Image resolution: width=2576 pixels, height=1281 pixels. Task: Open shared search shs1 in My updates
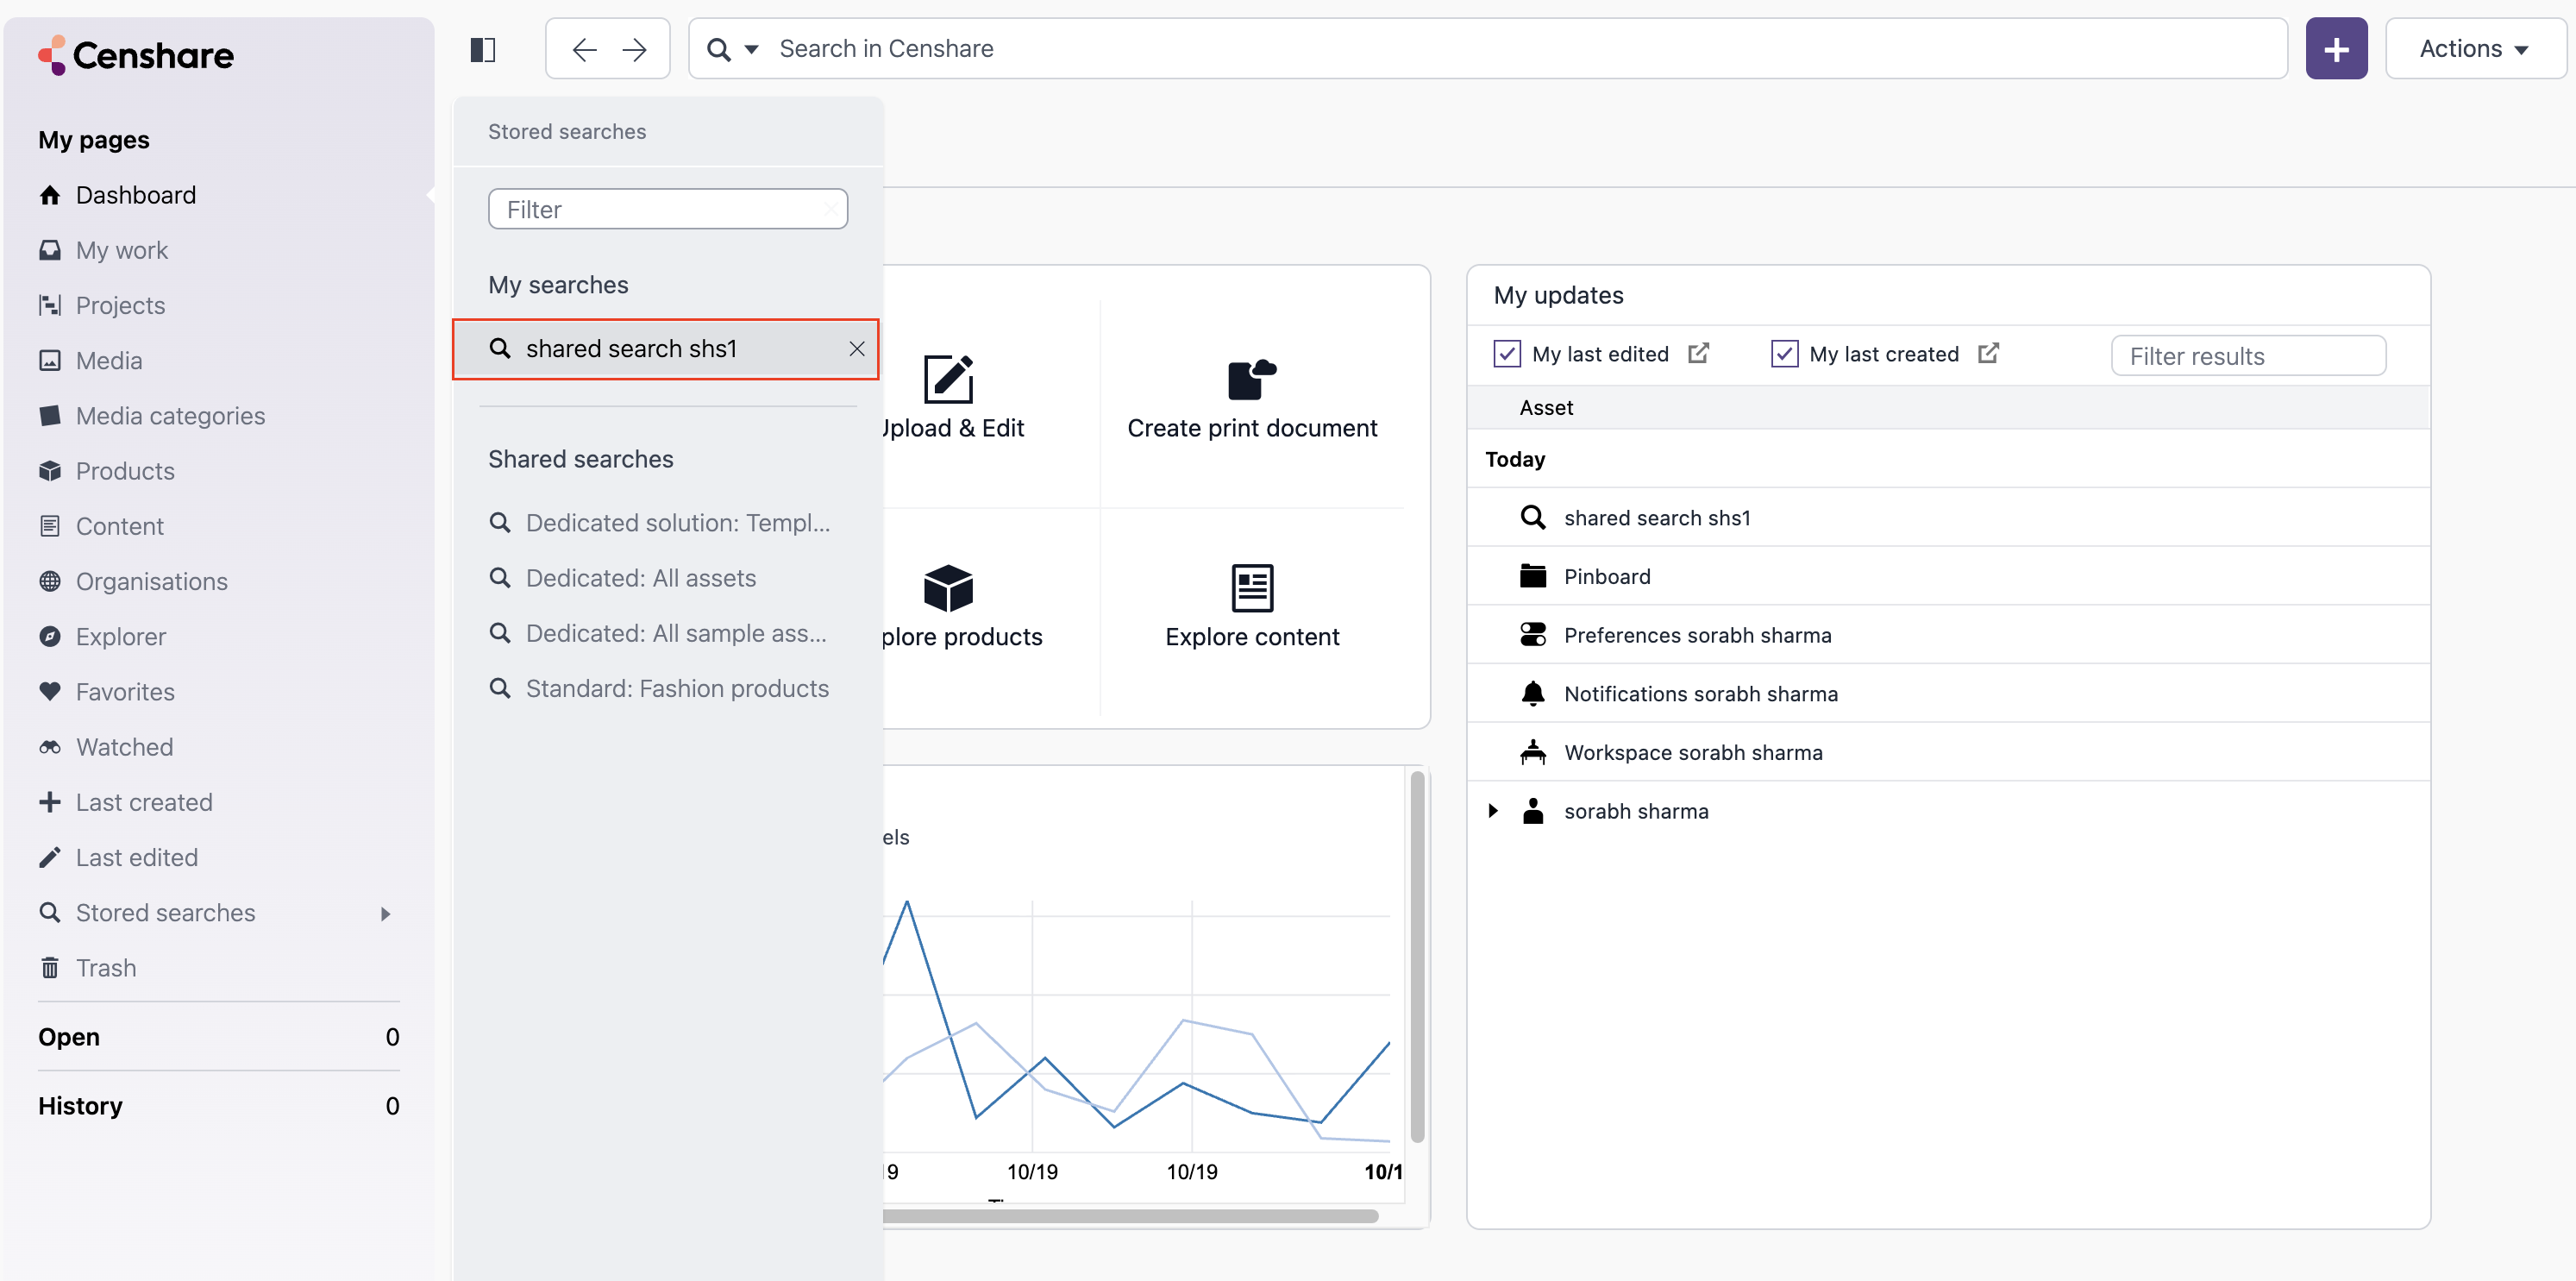[x=1948, y=517]
